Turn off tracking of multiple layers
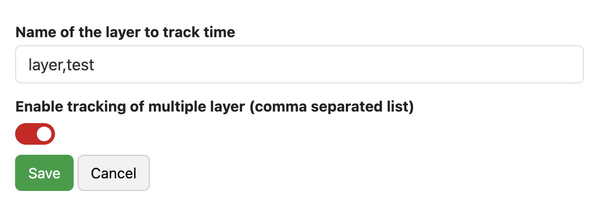 pyautogui.click(x=35, y=134)
